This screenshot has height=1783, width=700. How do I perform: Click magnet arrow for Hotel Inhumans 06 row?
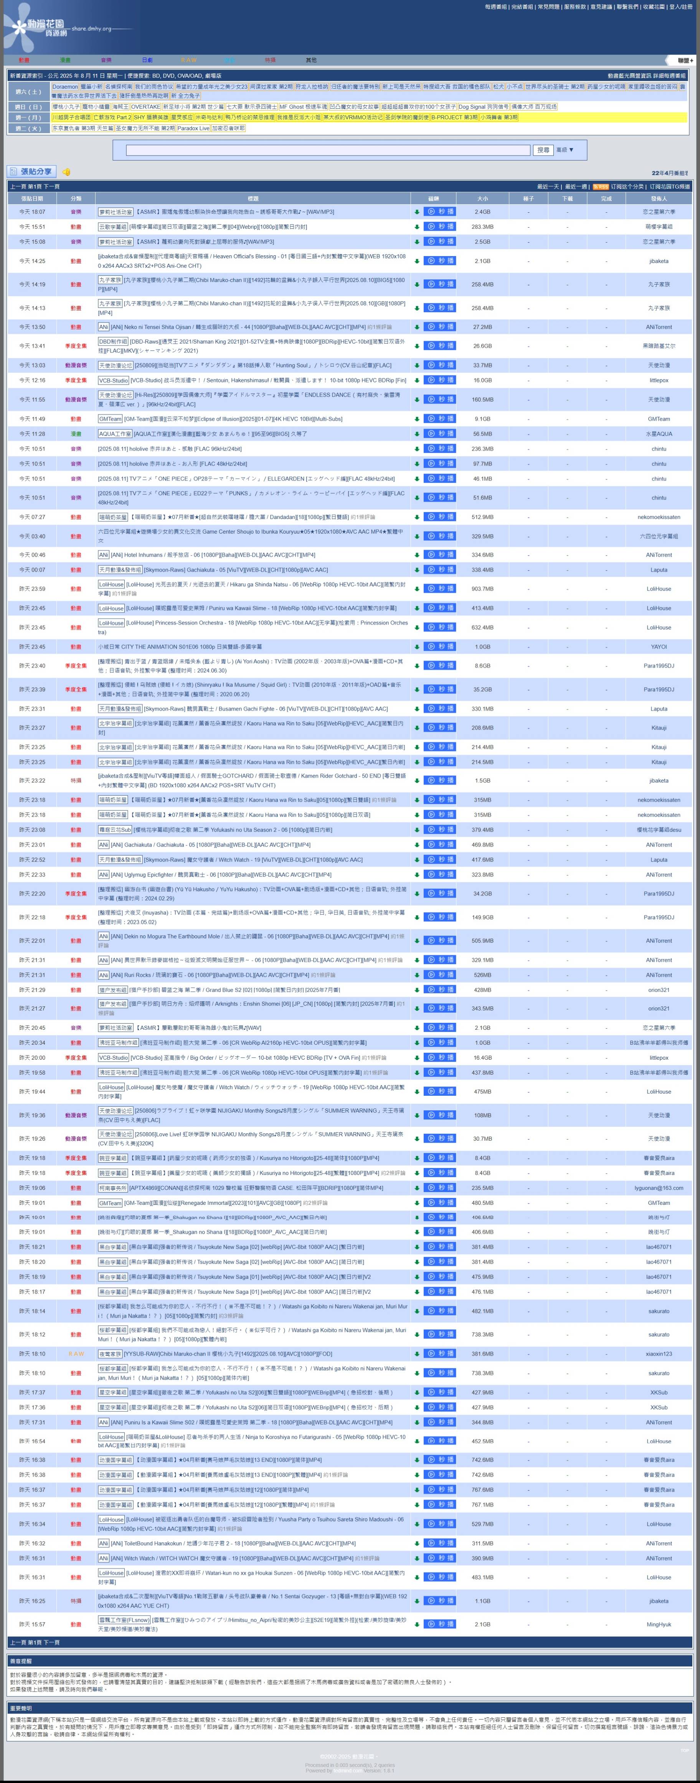pyautogui.click(x=416, y=555)
